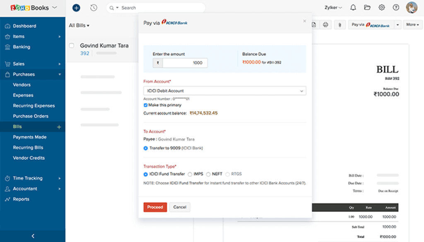Add a new bill with plus icon

(59, 127)
